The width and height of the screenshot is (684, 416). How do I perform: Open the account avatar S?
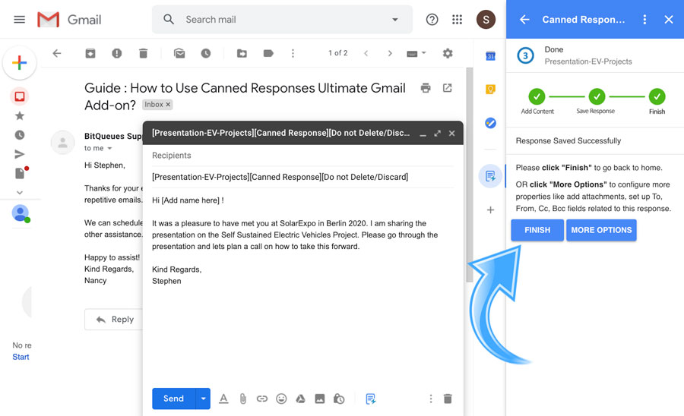[x=486, y=20]
